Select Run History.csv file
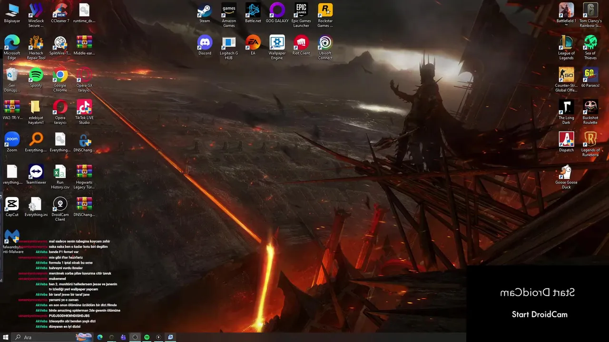 pyautogui.click(x=60, y=177)
